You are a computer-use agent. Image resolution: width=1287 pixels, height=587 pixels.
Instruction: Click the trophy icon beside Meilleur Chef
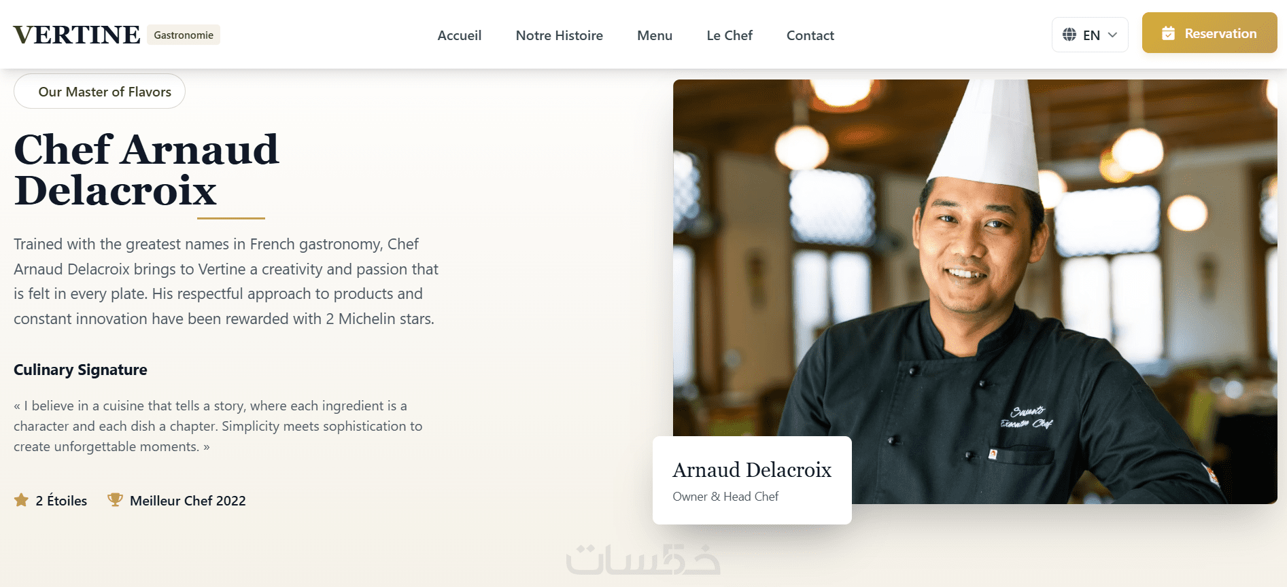coord(115,500)
